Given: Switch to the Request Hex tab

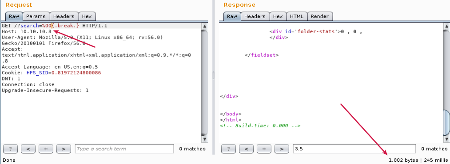Looking at the screenshot, I should (87, 16).
